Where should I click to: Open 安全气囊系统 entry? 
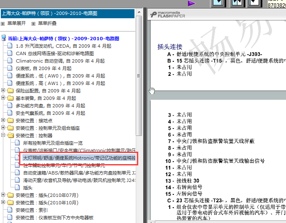tap(50, 113)
